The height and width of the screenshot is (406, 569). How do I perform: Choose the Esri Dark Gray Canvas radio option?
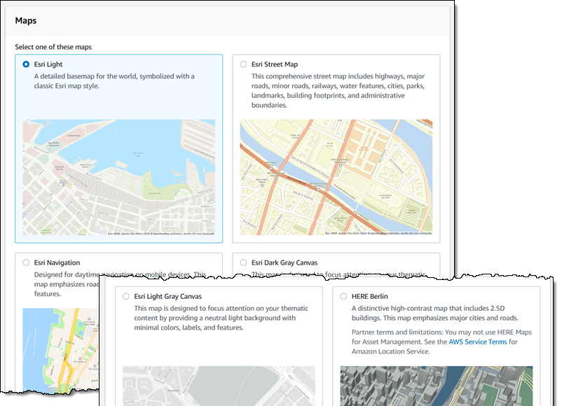(x=243, y=262)
